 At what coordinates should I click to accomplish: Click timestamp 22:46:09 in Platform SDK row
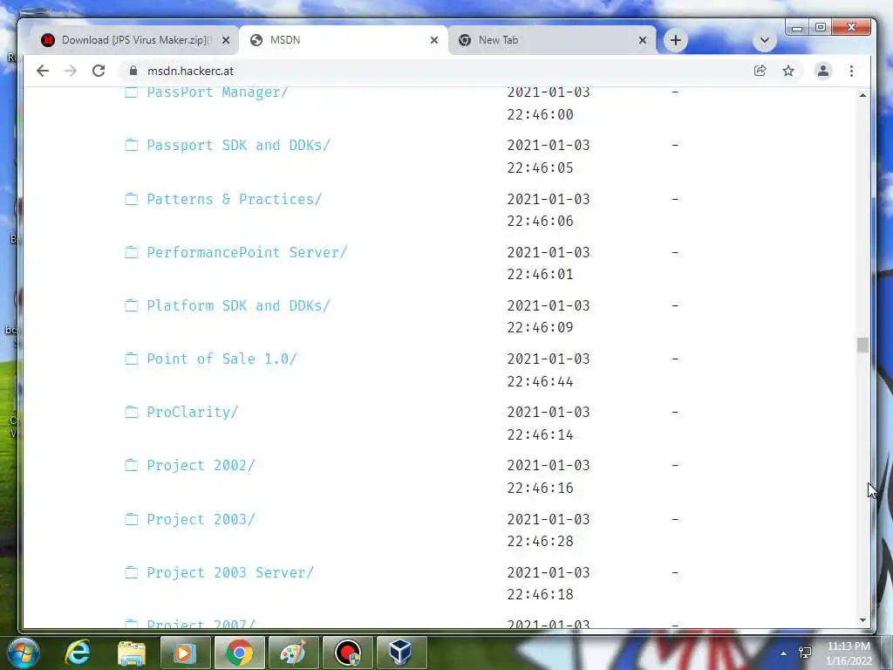[x=540, y=328]
